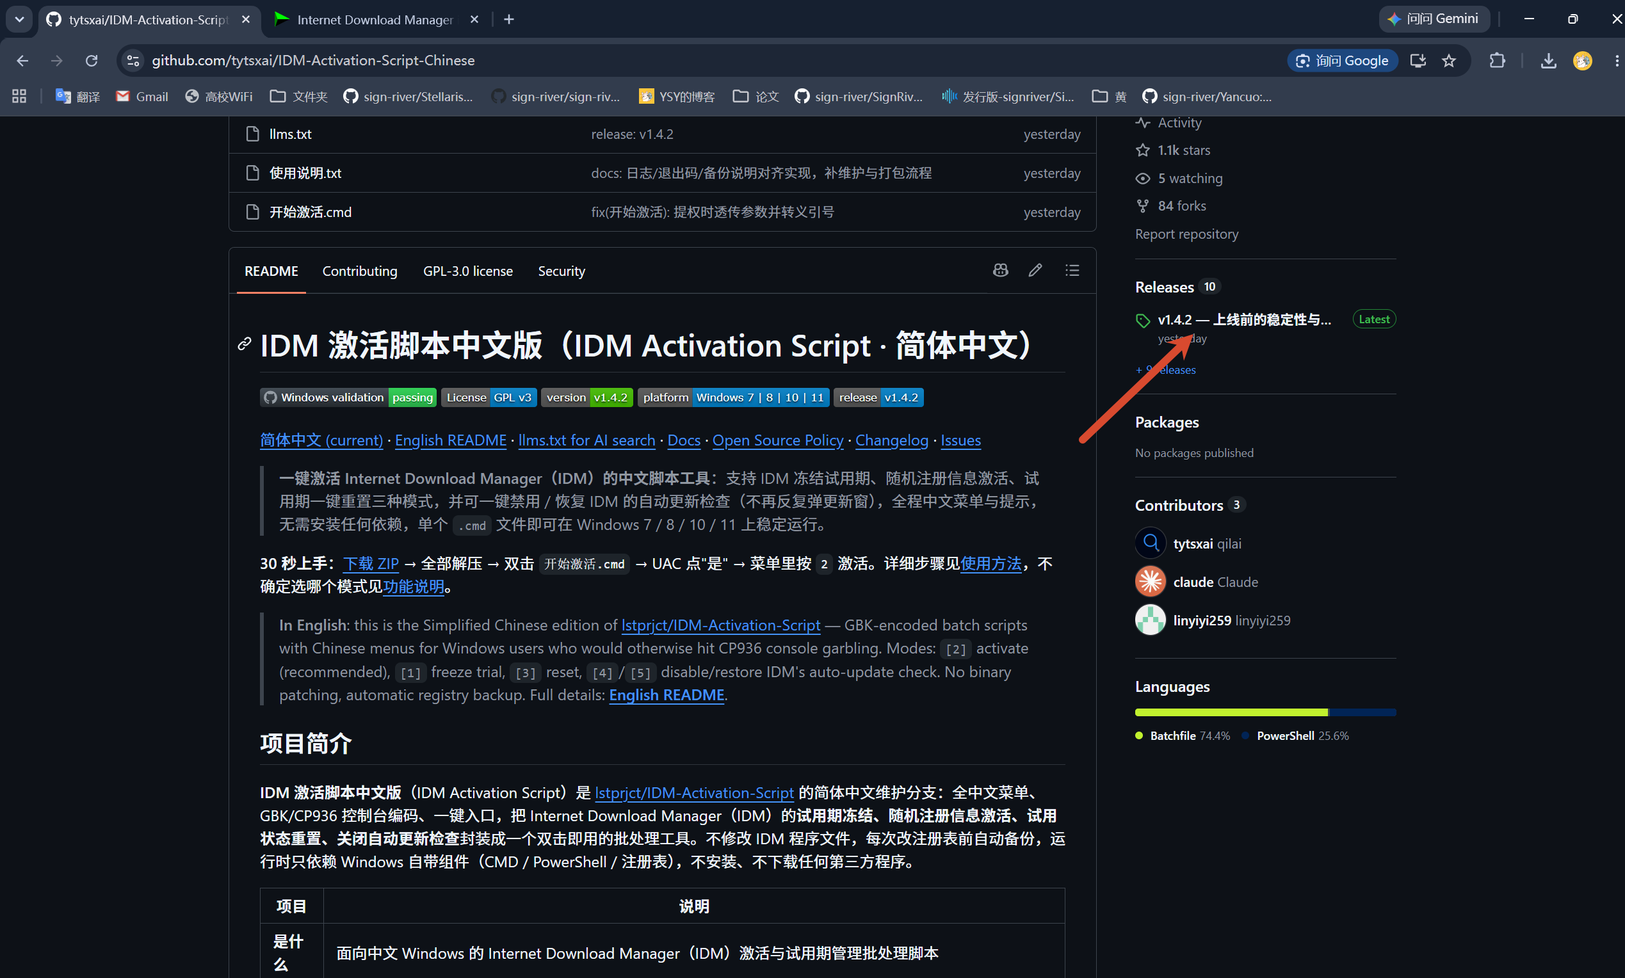Viewport: 1625px width, 978px height.
Task: Open latest release v1.4.2
Action: click(1244, 319)
